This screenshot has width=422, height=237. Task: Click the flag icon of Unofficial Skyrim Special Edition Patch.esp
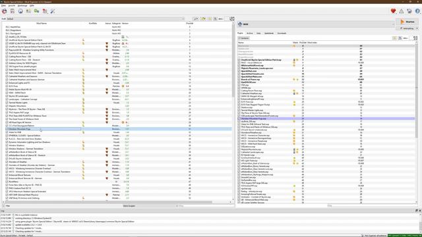(x=294, y=60)
